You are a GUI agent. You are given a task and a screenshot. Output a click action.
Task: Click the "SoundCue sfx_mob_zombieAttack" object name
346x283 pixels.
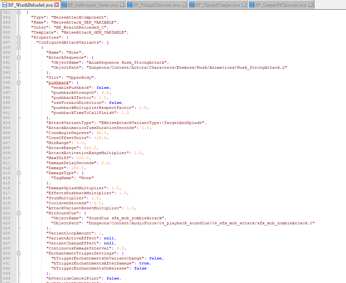pos(125,218)
